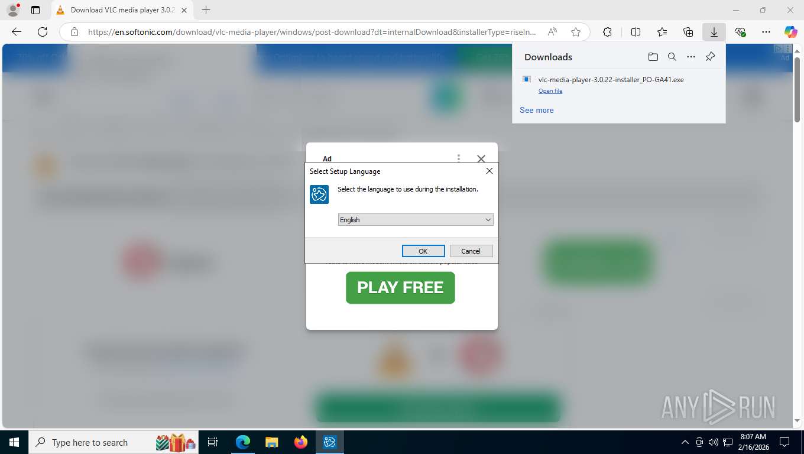Image resolution: width=804 pixels, height=454 pixels.
Task: Open Copilot sidebar icon
Action: click(x=791, y=32)
